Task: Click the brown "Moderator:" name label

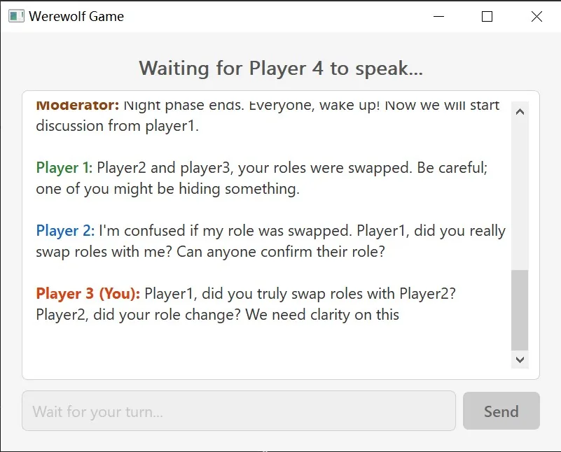Action: click(x=78, y=105)
